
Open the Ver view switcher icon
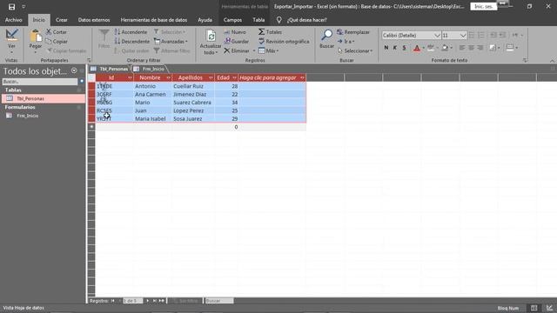click(x=11, y=36)
